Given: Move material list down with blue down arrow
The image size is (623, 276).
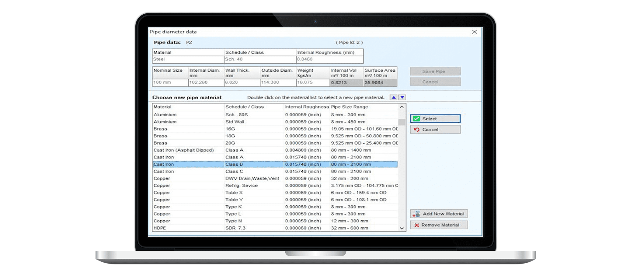Looking at the screenshot, I should pos(402,97).
